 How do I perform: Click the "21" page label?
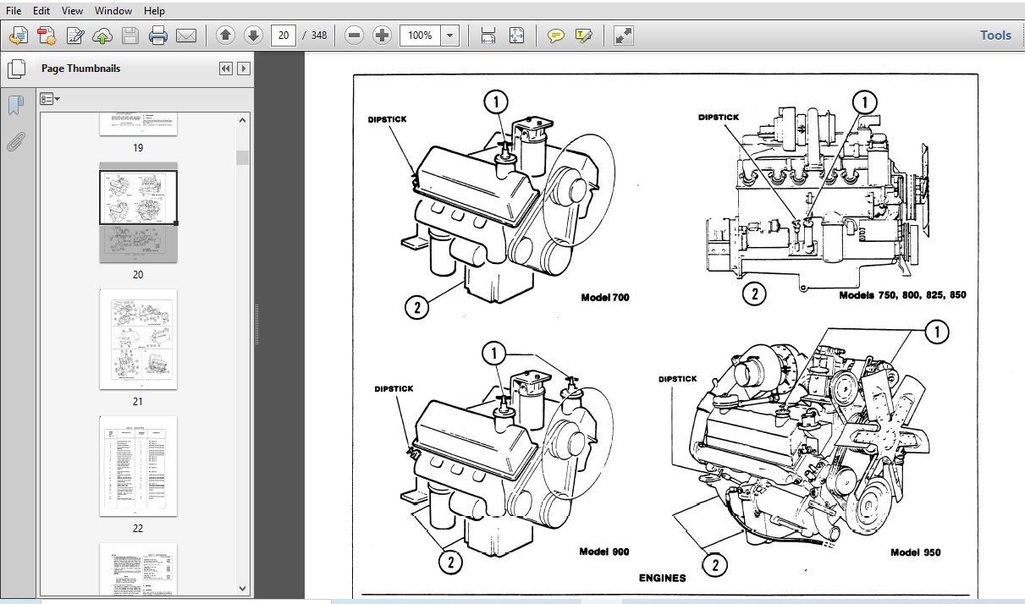pyautogui.click(x=138, y=402)
